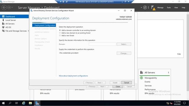Click the Server Manager vertical scrollbar

[188, 52]
